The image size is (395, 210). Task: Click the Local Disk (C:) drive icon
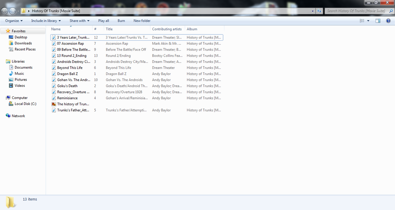point(11,104)
